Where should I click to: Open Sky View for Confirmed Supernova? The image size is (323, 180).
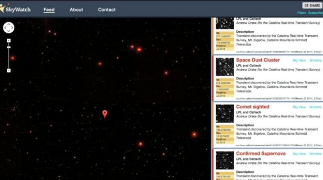[299, 154]
